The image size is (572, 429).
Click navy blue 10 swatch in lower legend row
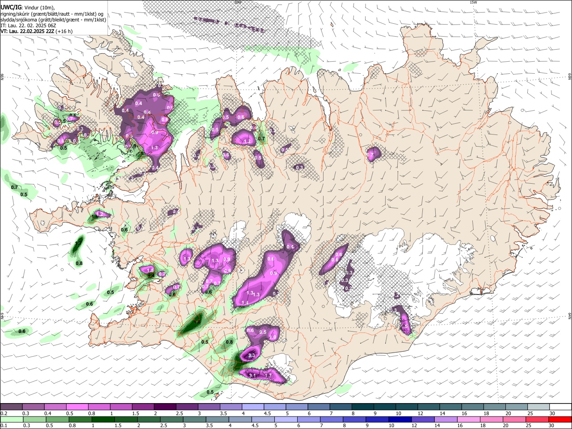coord(400,419)
